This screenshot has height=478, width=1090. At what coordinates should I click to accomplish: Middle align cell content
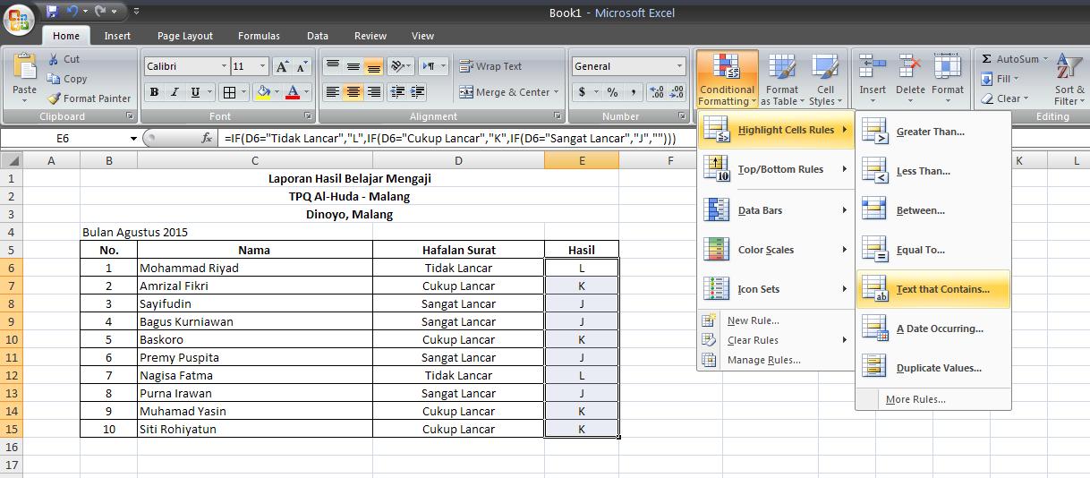coord(353,66)
